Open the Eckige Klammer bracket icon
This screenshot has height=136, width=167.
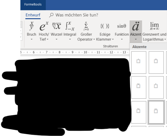[x=105, y=26]
